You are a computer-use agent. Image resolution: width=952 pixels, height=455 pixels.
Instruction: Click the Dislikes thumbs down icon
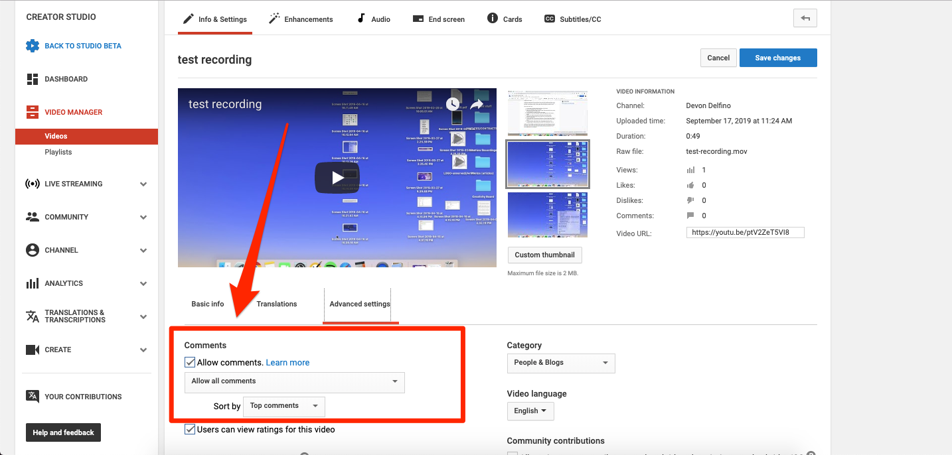(690, 200)
